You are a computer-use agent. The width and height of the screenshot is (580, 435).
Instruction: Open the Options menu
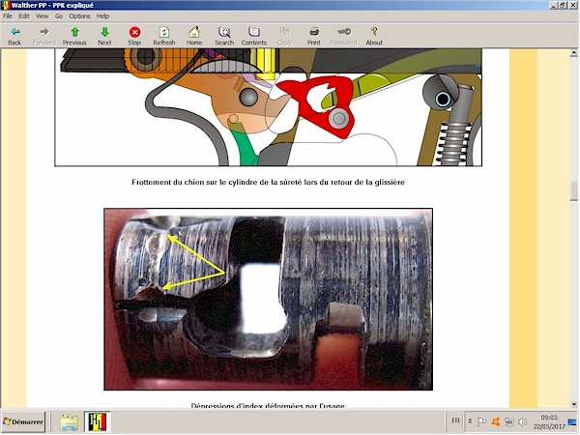click(79, 15)
